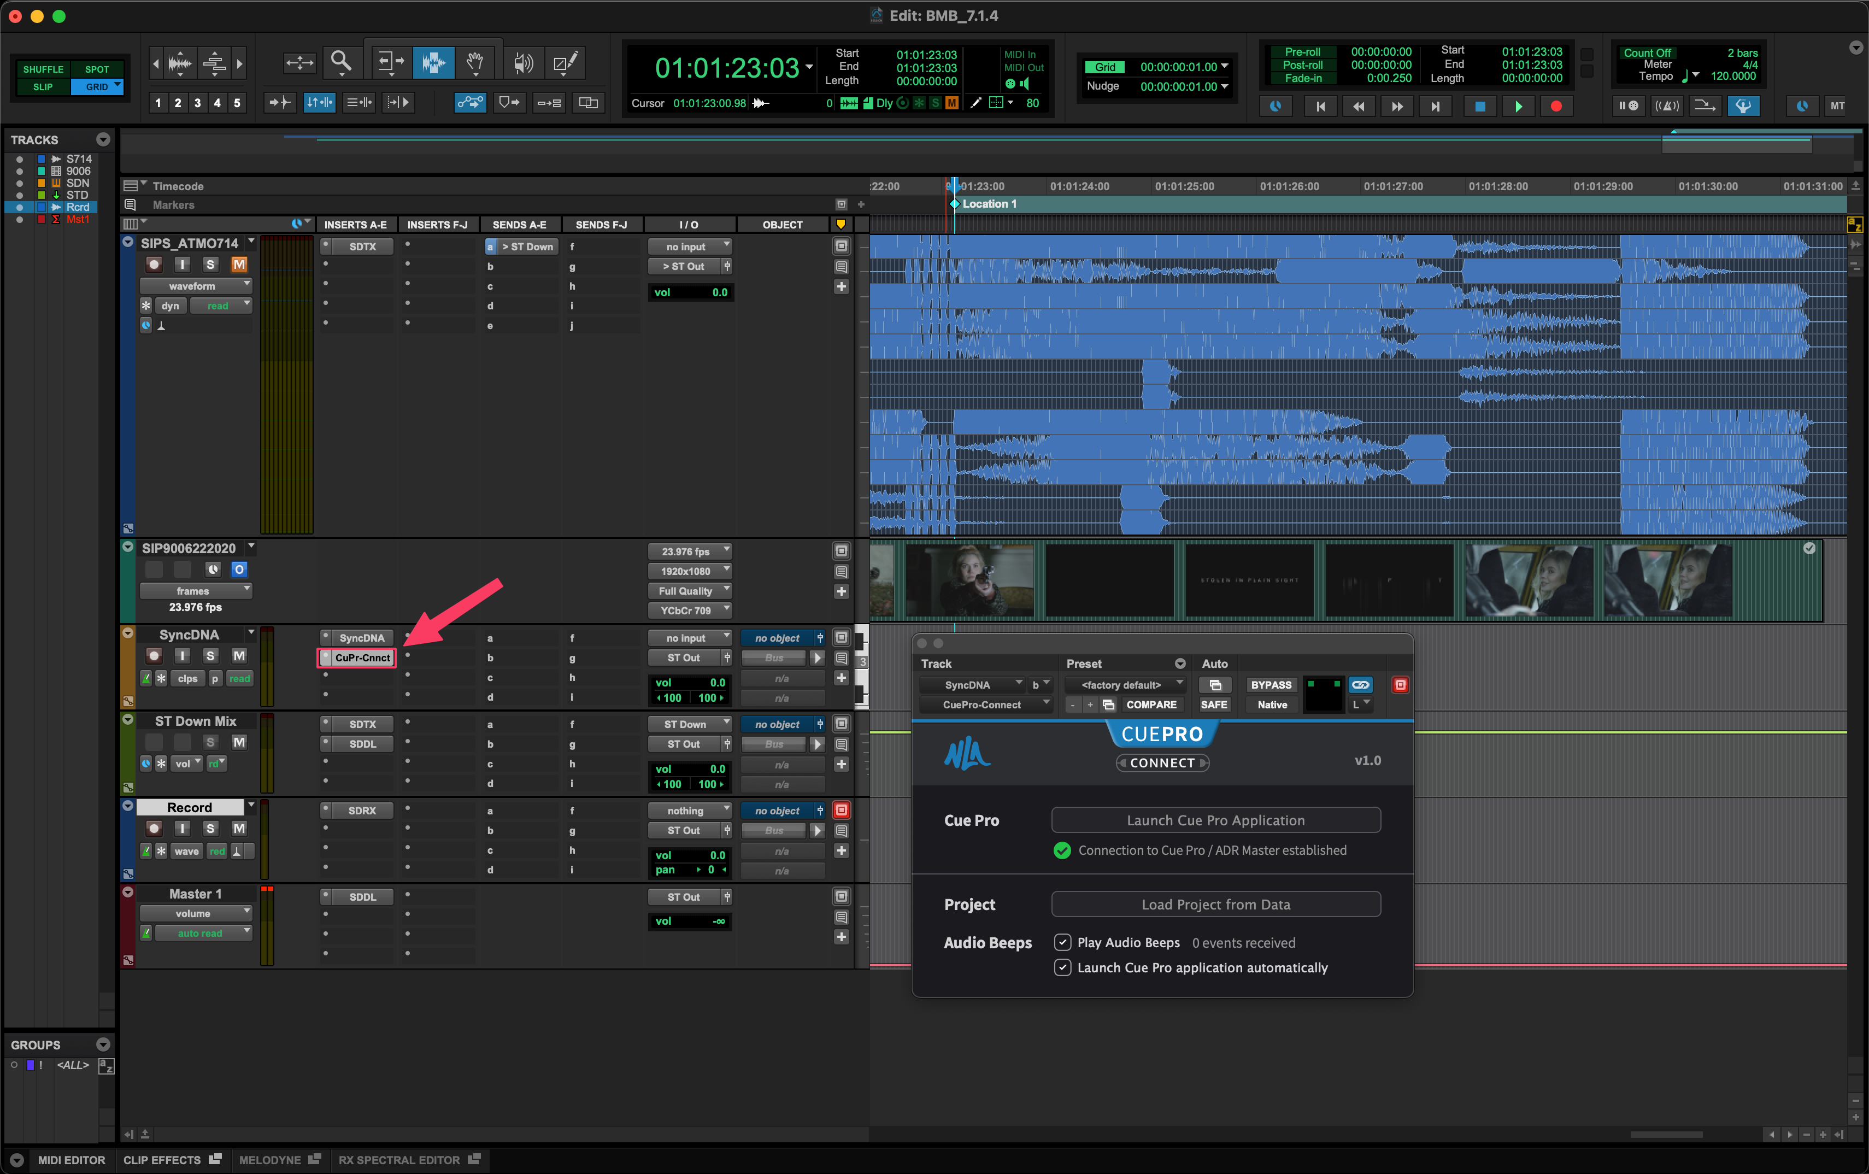The width and height of the screenshot is (1869, 1174).
Task: Click the metronome click icon in transport
Action: [1667, 105]
